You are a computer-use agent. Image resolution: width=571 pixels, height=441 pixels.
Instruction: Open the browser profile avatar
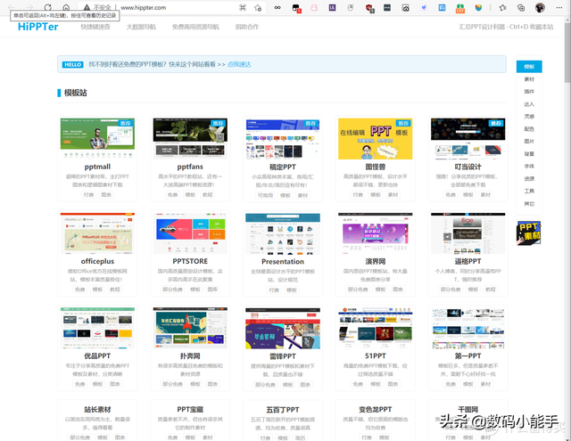click(541, 7)
